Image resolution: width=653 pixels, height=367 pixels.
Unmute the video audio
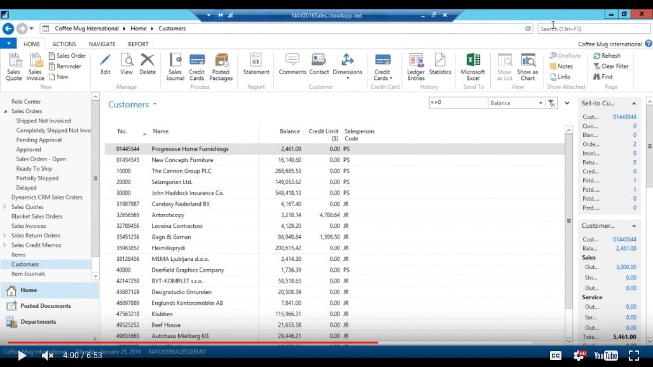tap(48, 356)
